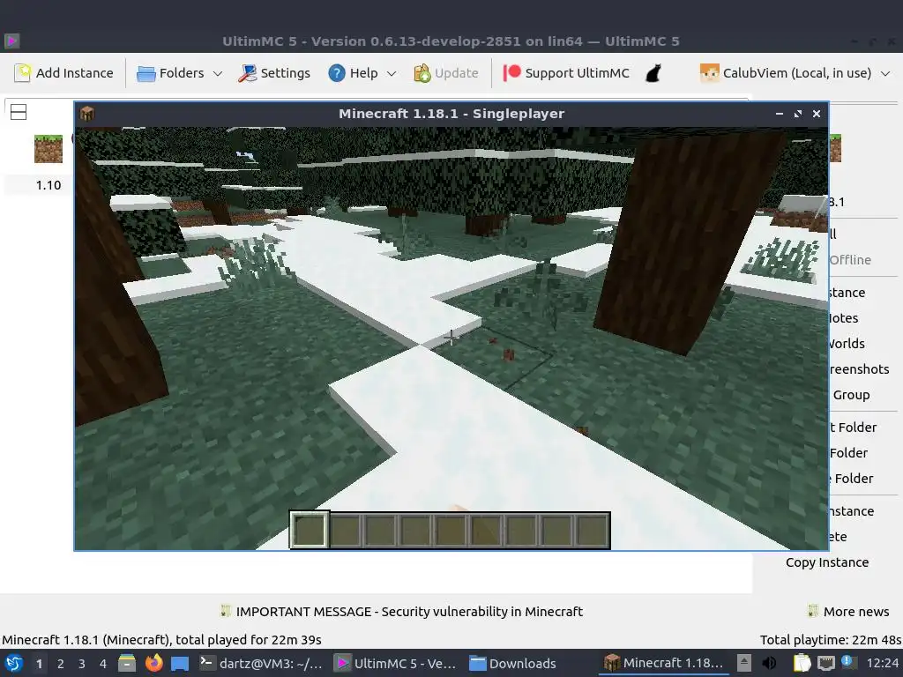Click Copy Instance in sidebar
Viewport: 903px width, 677px height.
[x=827, y=562]
